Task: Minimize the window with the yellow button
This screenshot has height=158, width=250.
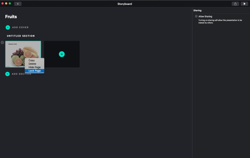Action: click(6, 3)
